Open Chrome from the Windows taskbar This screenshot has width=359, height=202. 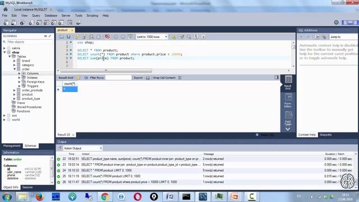point(105,196)
